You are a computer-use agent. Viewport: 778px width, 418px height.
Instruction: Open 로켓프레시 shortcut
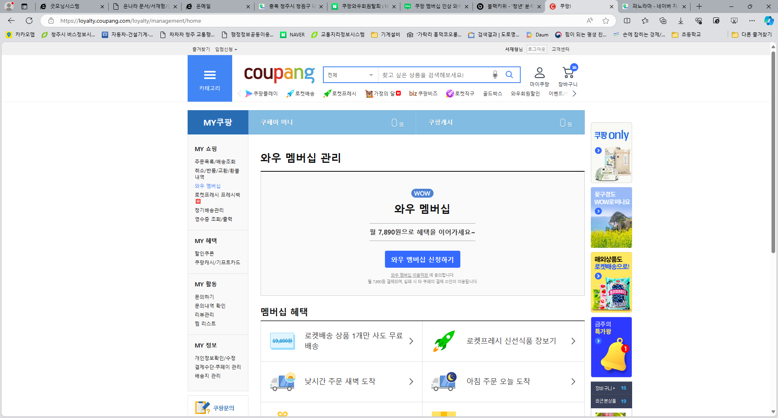tap(340, 94)
